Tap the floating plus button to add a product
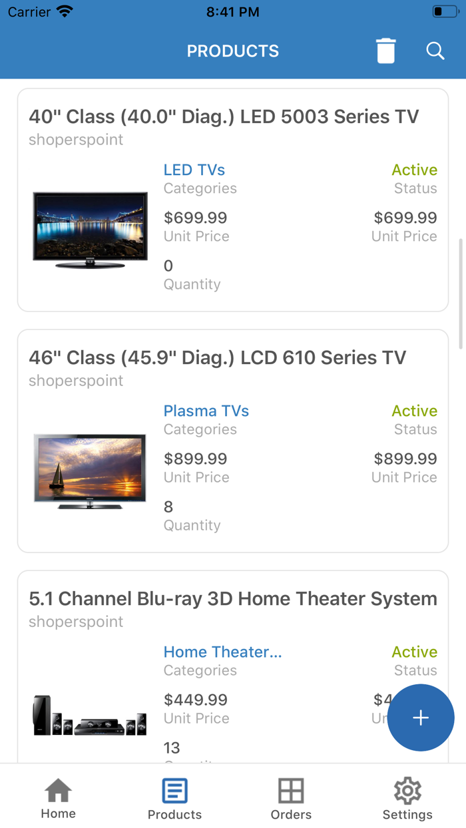466x828 pixels. 421,718
